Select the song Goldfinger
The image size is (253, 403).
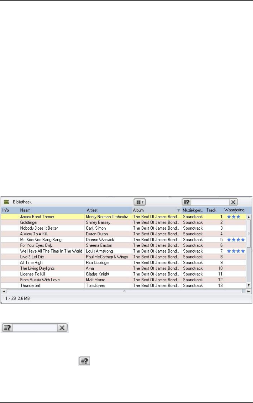click(29, 222)
